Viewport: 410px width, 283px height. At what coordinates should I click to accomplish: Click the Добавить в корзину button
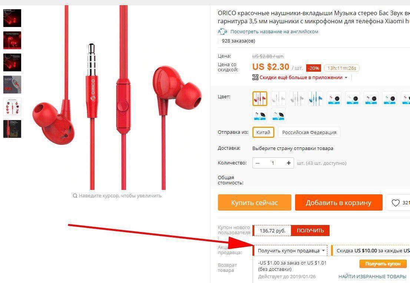[338, 202]
